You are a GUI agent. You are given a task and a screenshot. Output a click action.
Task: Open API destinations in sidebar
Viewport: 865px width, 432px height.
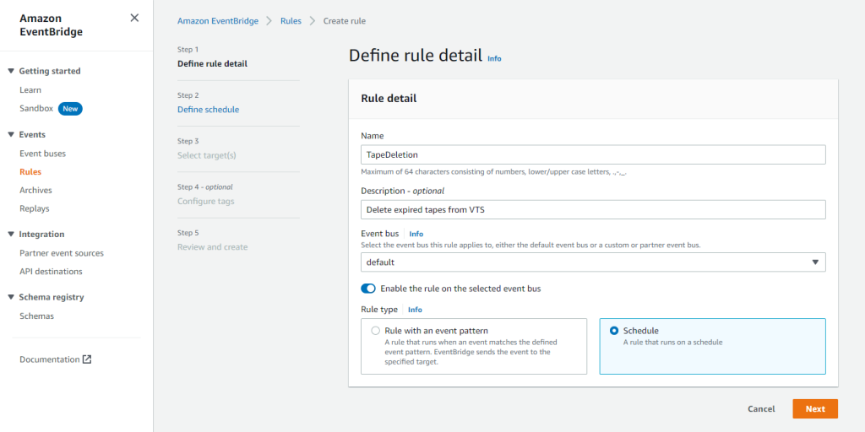(51, 272)
